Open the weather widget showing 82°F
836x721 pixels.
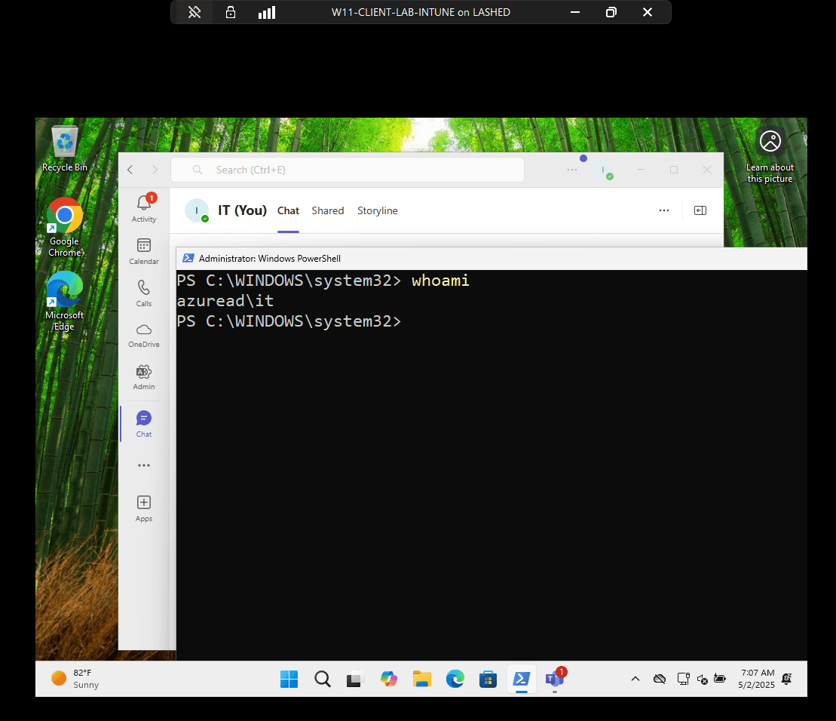[75, 679]
